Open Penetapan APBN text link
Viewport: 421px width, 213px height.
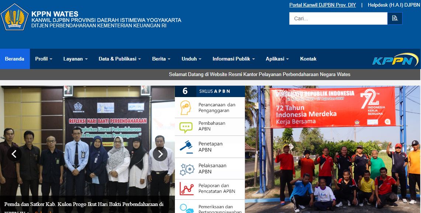pyautogui.click(x=210, y=147)
